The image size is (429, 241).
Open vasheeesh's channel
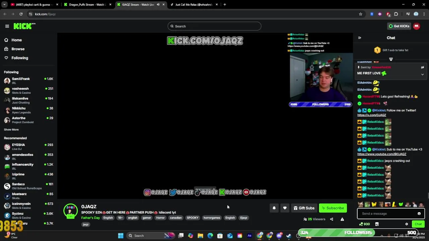(x=28, y=90)
